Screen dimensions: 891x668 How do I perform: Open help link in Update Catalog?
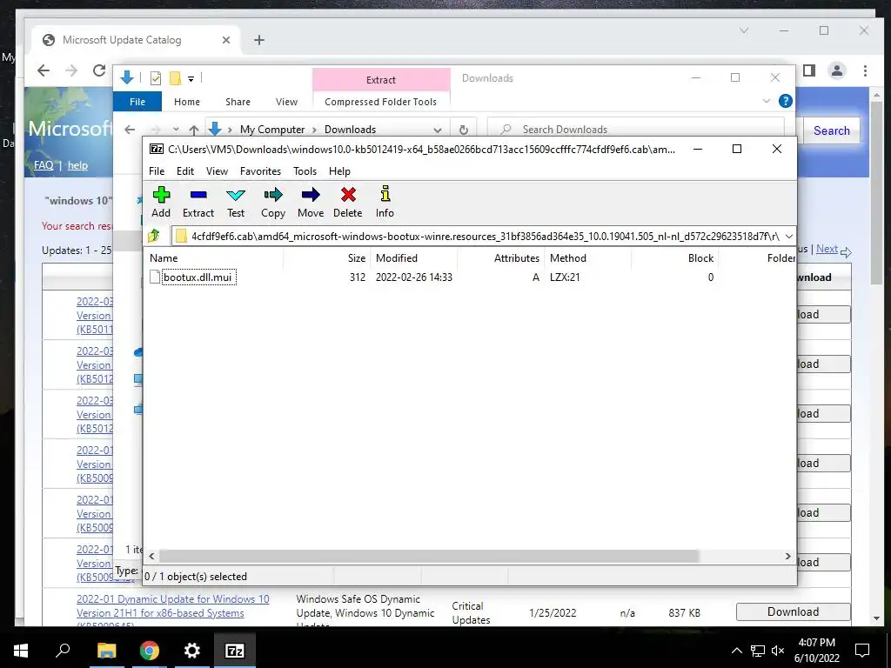(x=77, y=165)
